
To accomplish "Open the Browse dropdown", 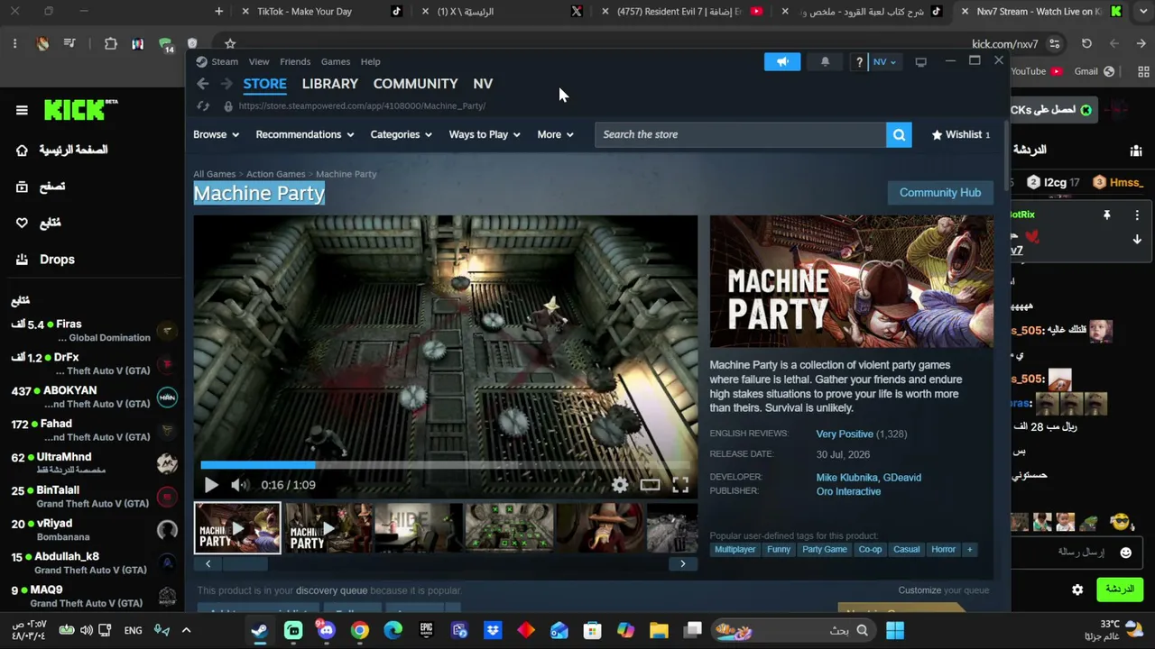I will pos(216,134).
